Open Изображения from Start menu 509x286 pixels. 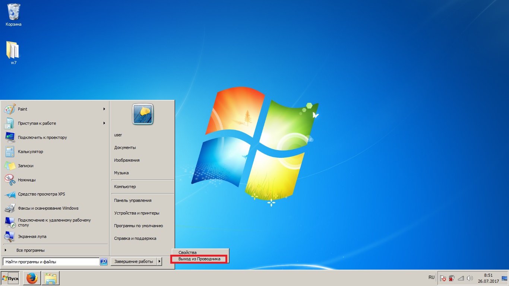tap(127, 160)
